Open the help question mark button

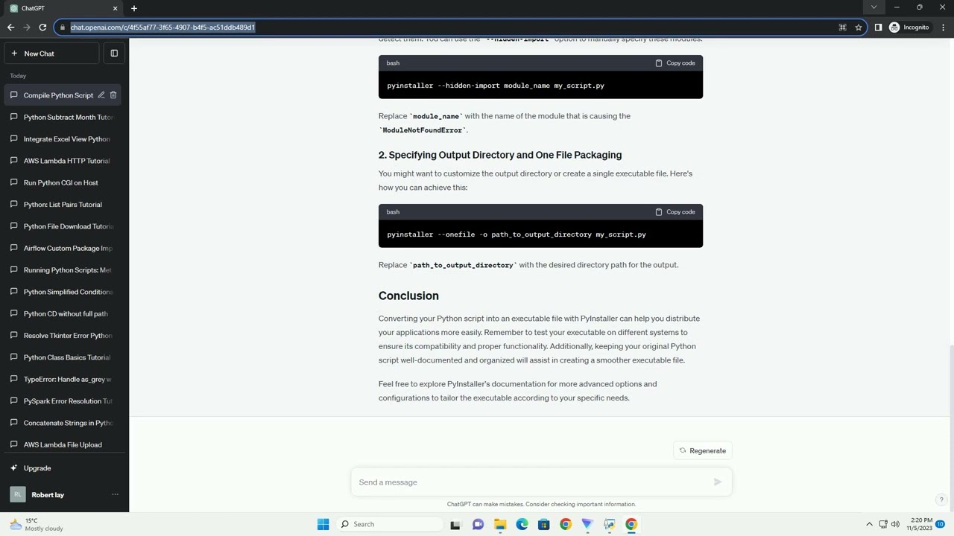pyautogui.click(x=941, y=500)
